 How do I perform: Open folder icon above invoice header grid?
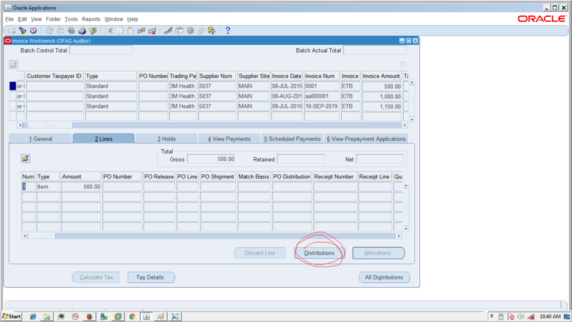click(x=13, y=65)
